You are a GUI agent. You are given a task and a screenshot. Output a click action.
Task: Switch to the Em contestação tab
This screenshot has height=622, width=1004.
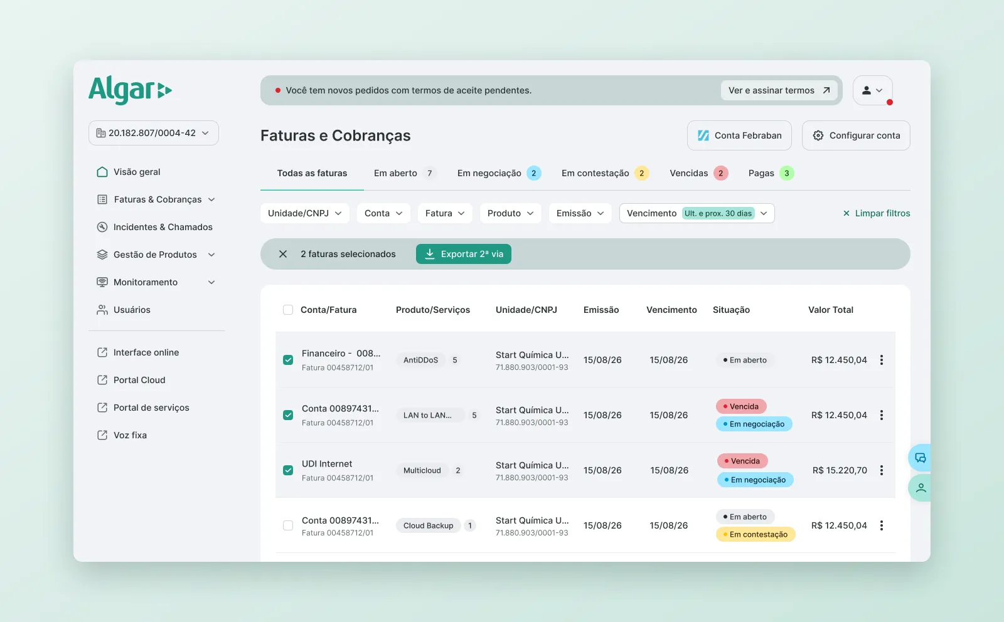click(x=605, y=173)
